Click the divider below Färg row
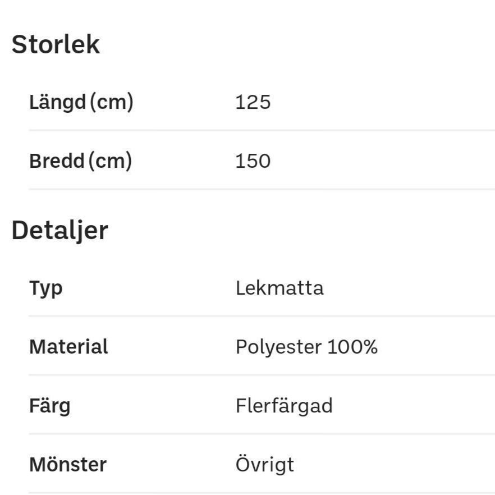This screenshot has height=495, width=495. (262, 434)
